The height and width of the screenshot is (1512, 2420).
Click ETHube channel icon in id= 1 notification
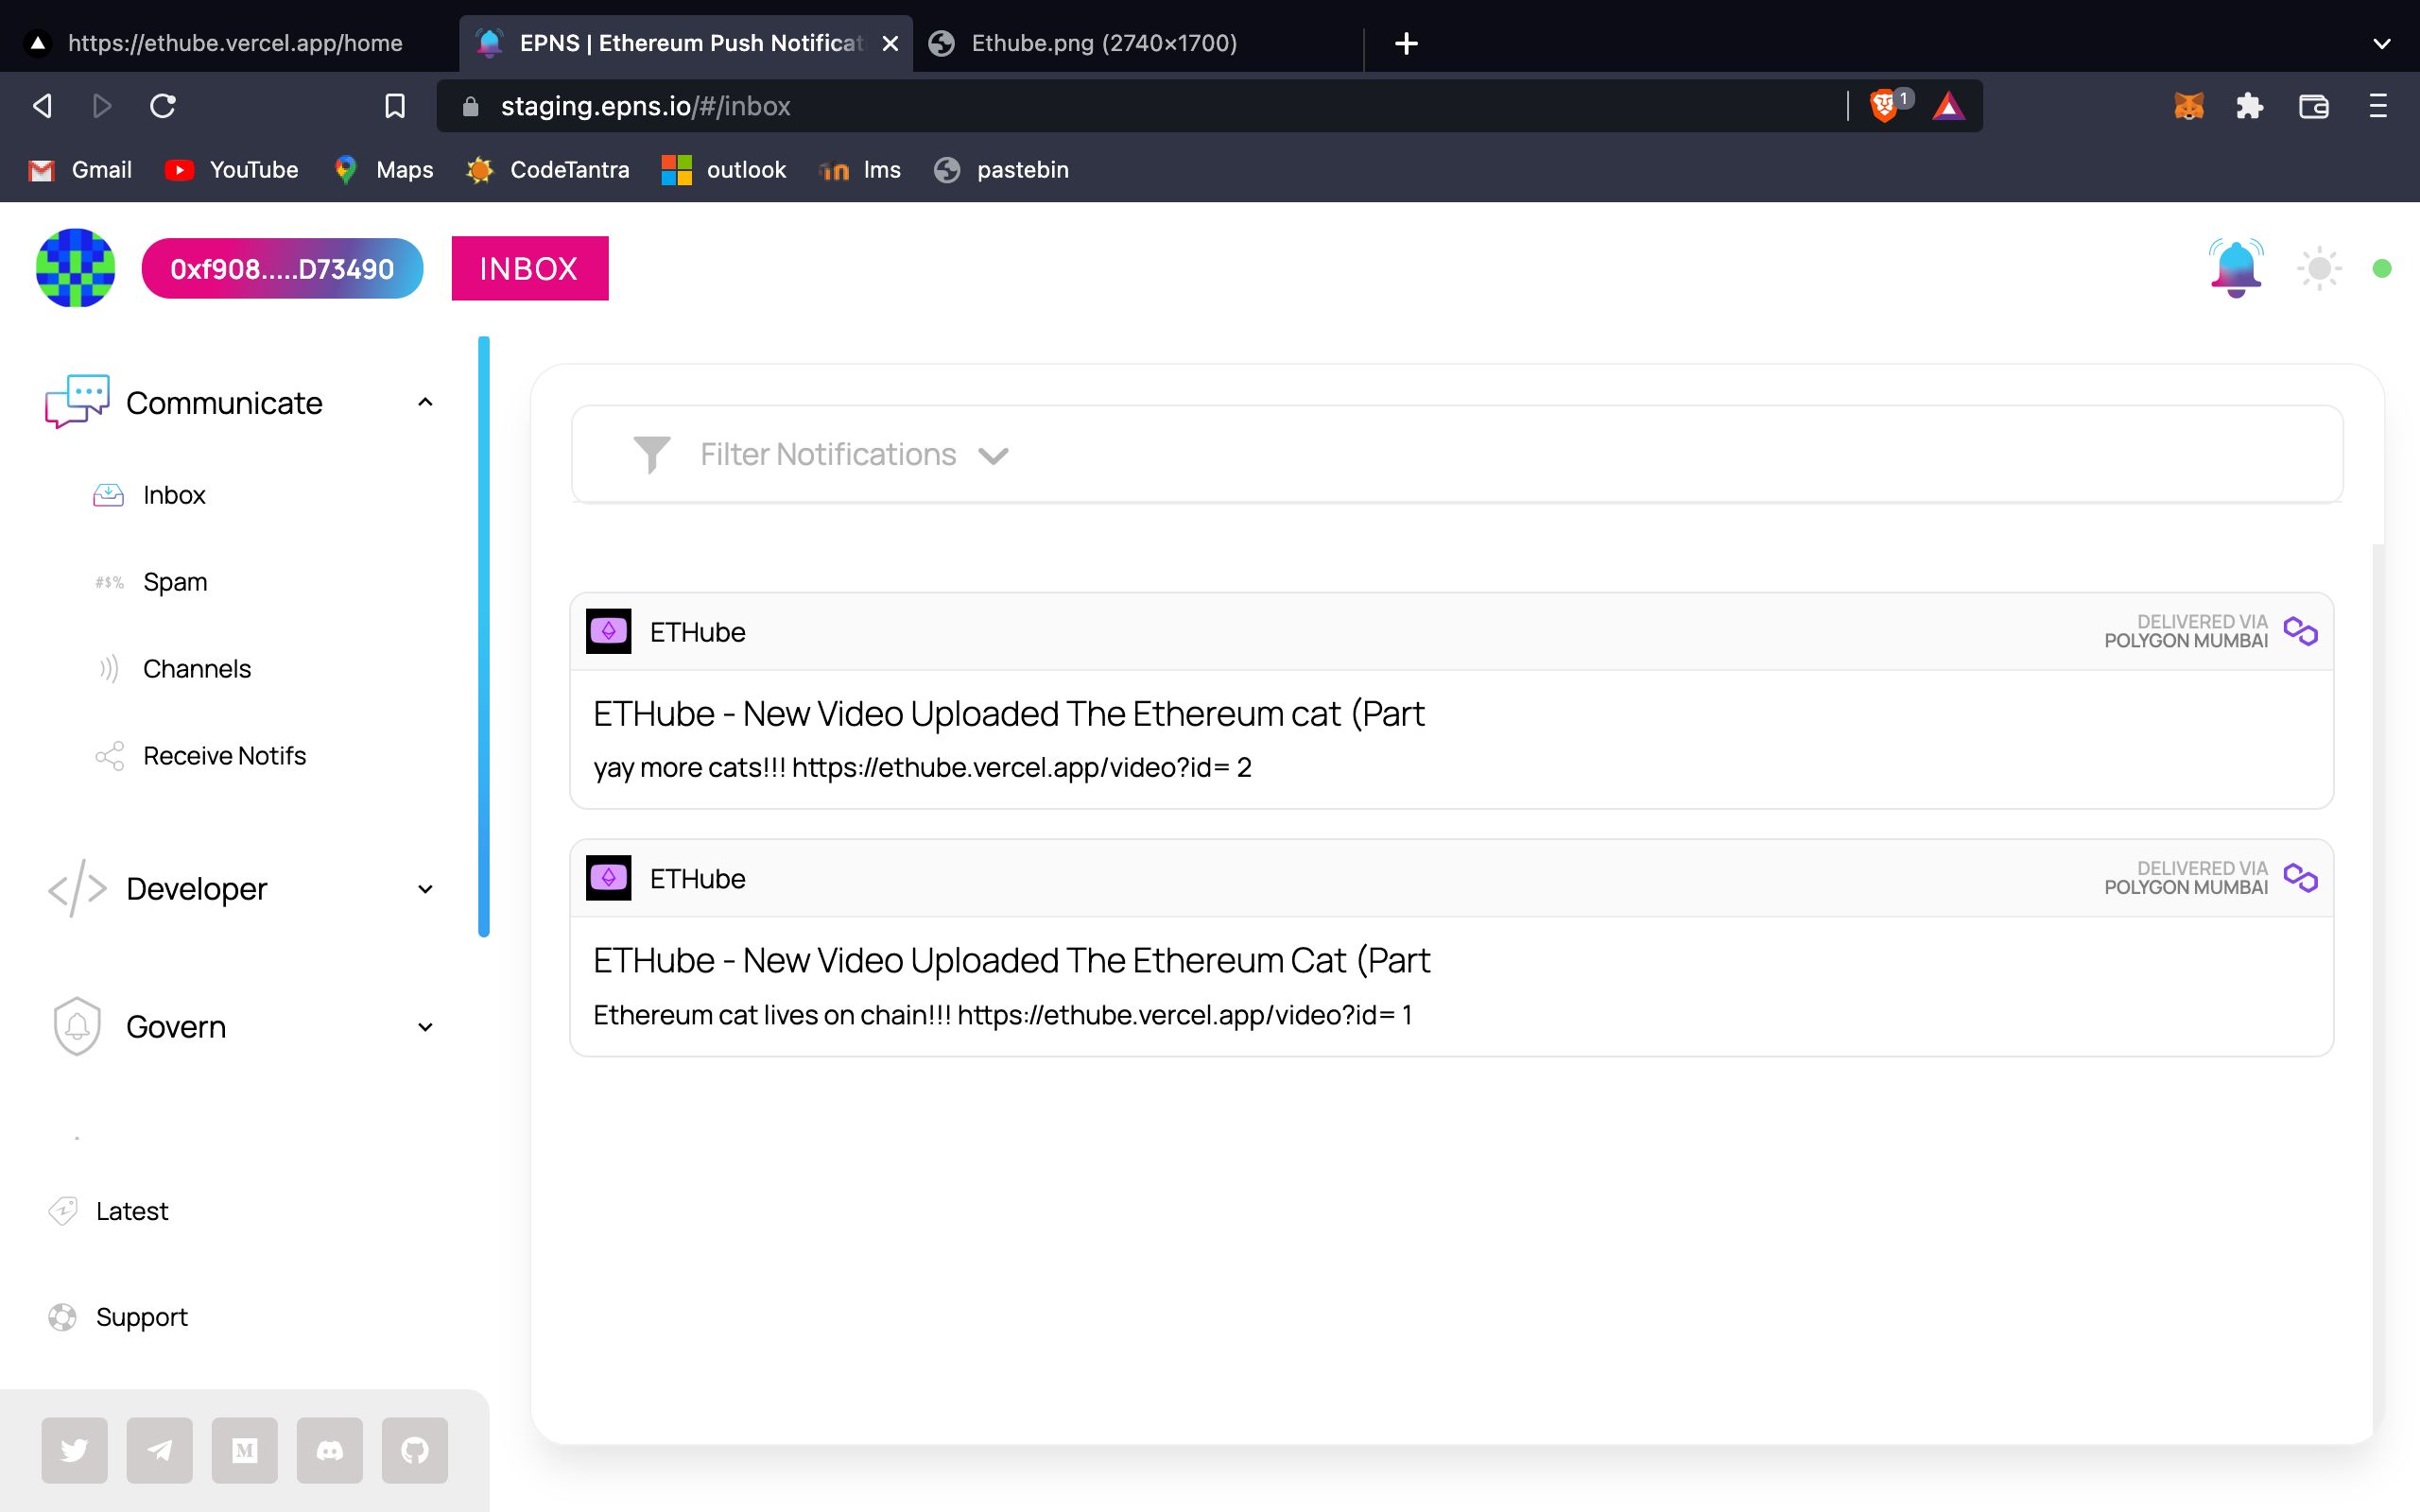click(608, 878)
